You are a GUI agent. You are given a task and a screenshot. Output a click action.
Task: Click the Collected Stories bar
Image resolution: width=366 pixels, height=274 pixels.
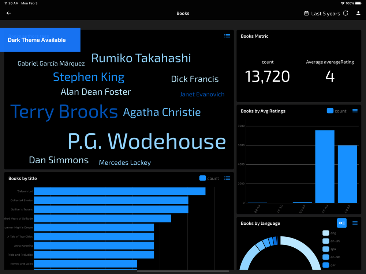(x=111, y=200)
